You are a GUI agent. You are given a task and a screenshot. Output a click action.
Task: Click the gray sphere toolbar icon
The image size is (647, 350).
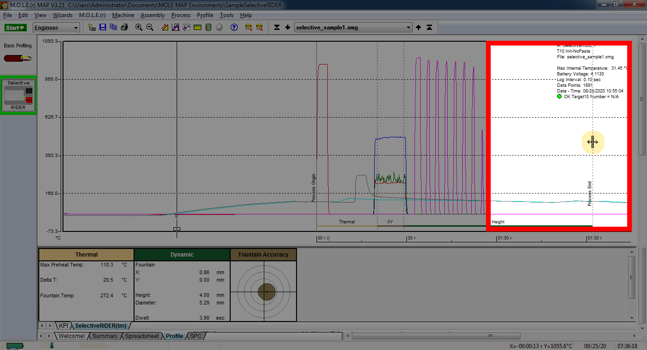pos(219,28)
